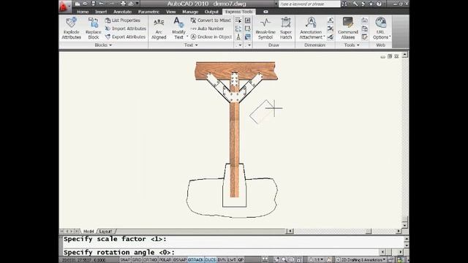The width and height of the screenshot is (468, 263).
Task: Switch to the Home ribbon tab
Action: [83, 12]
